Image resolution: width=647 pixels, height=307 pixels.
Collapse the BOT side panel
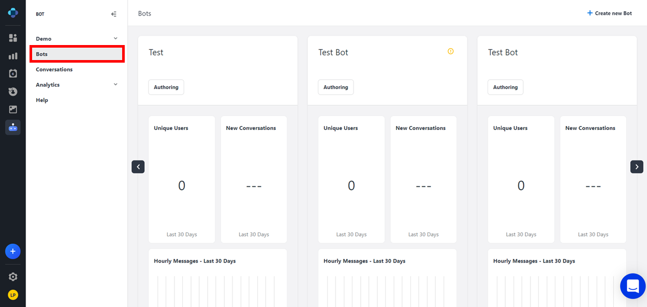pyautogui.click(x=114, y=14)
